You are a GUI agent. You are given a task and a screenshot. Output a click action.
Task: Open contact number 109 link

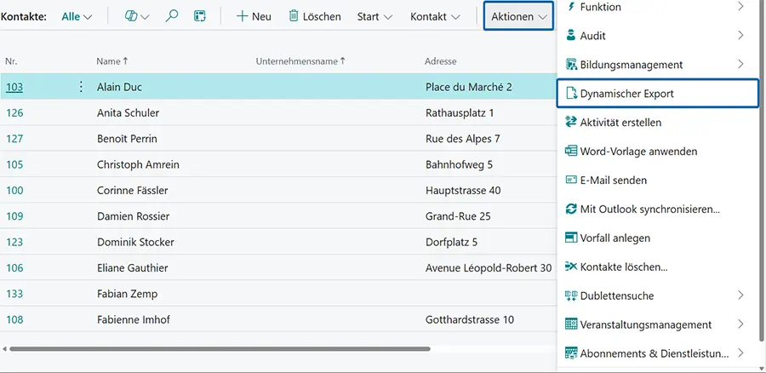pyautogui.click(x=14, y=216)
